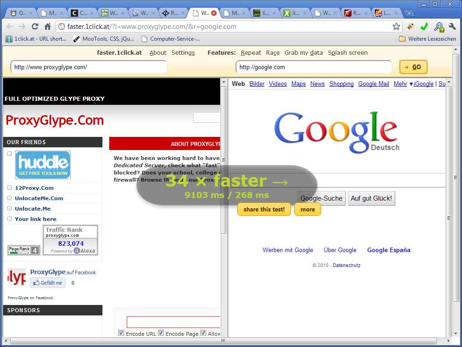Viewport: 462px width, 347px height.
Task: Click the Auf gut Glück! button
Action: (371, 198)
